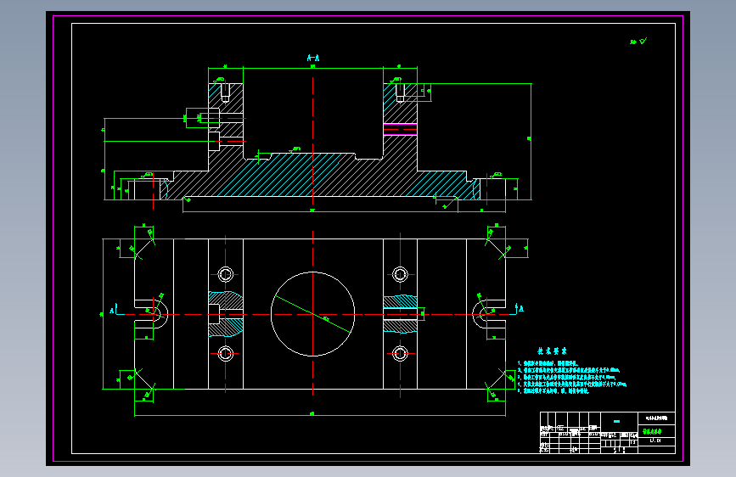Screen dimensions: 736x477
Task: Select the surface roughness symbol in sheet corner
Action: 638,42
